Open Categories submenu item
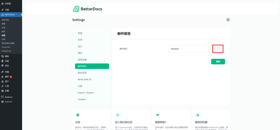The height and width of the screenshot is (130, 280). pos(3,28)
